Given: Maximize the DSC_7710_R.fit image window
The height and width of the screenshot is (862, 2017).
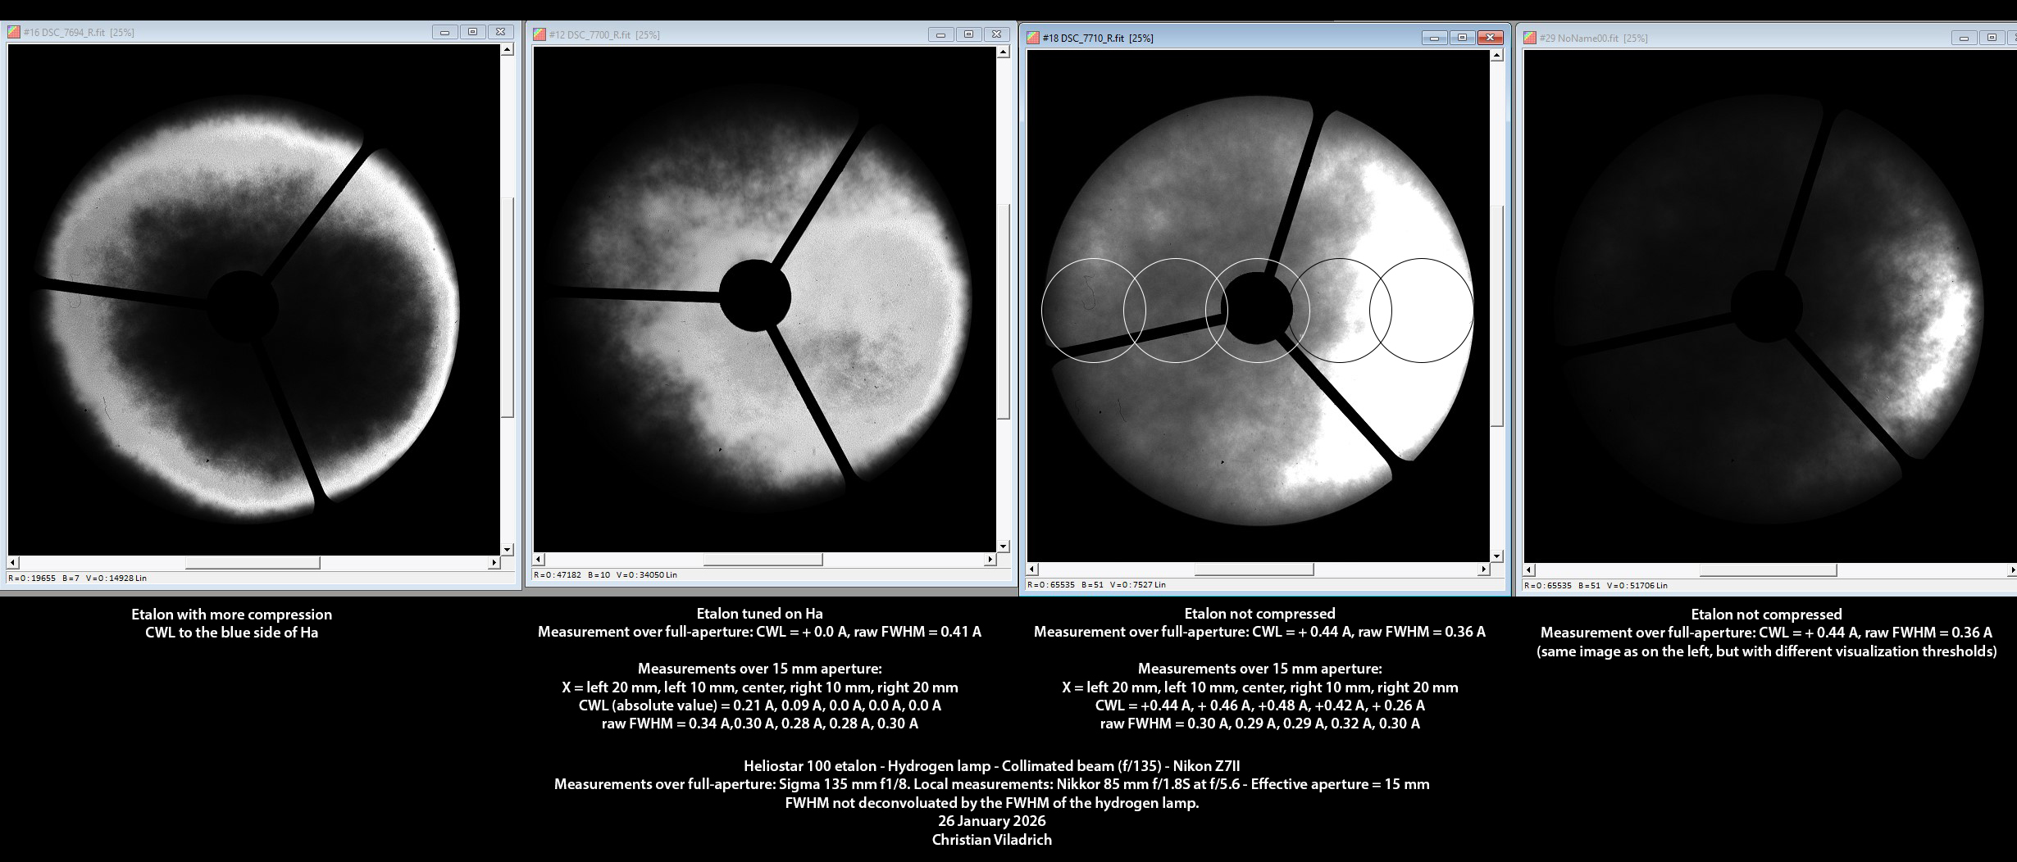Looking at the screenshot, I should click(x=1462, y=38).
